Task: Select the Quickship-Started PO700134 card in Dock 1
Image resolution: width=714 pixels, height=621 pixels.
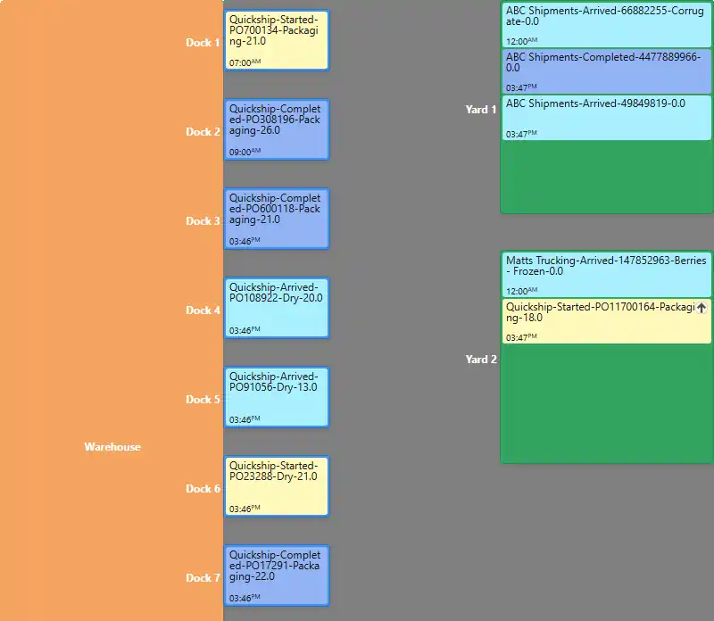Action: click(x=276, y=40)
